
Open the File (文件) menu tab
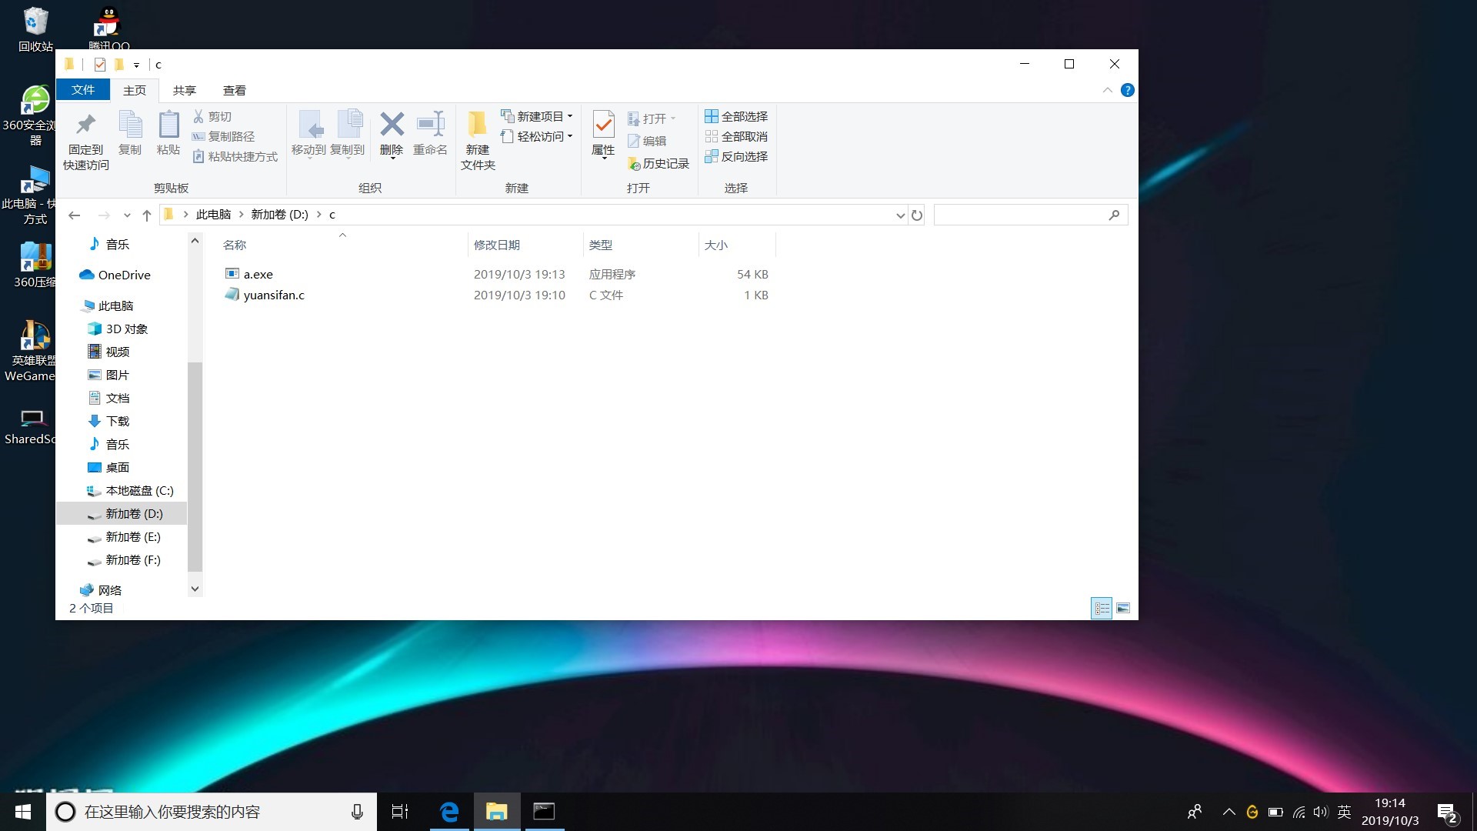(x=83, y=90)
